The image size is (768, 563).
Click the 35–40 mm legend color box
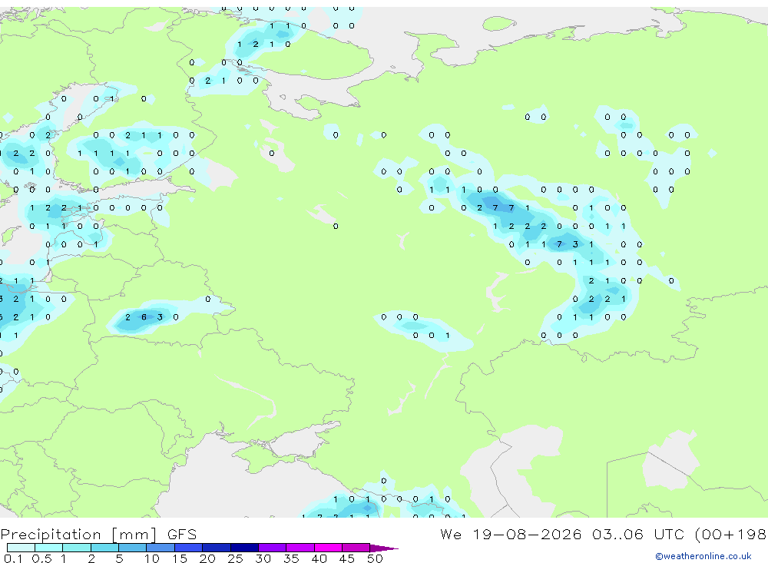300,548
